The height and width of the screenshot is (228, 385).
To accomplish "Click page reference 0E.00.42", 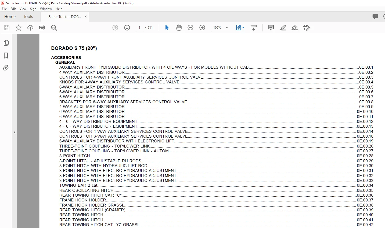I will 365,225.
